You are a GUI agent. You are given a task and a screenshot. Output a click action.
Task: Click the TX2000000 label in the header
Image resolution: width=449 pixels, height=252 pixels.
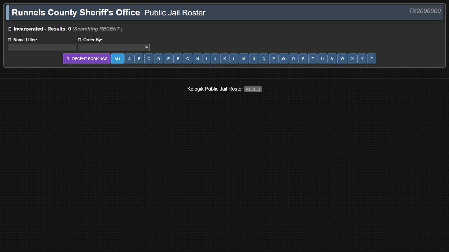pyautogui.click(x=425, y=11)
